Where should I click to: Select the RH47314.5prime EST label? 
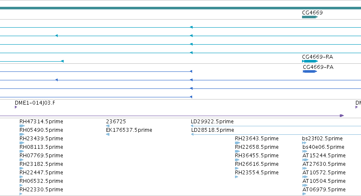pyautogui.click(x=41, y=122)
